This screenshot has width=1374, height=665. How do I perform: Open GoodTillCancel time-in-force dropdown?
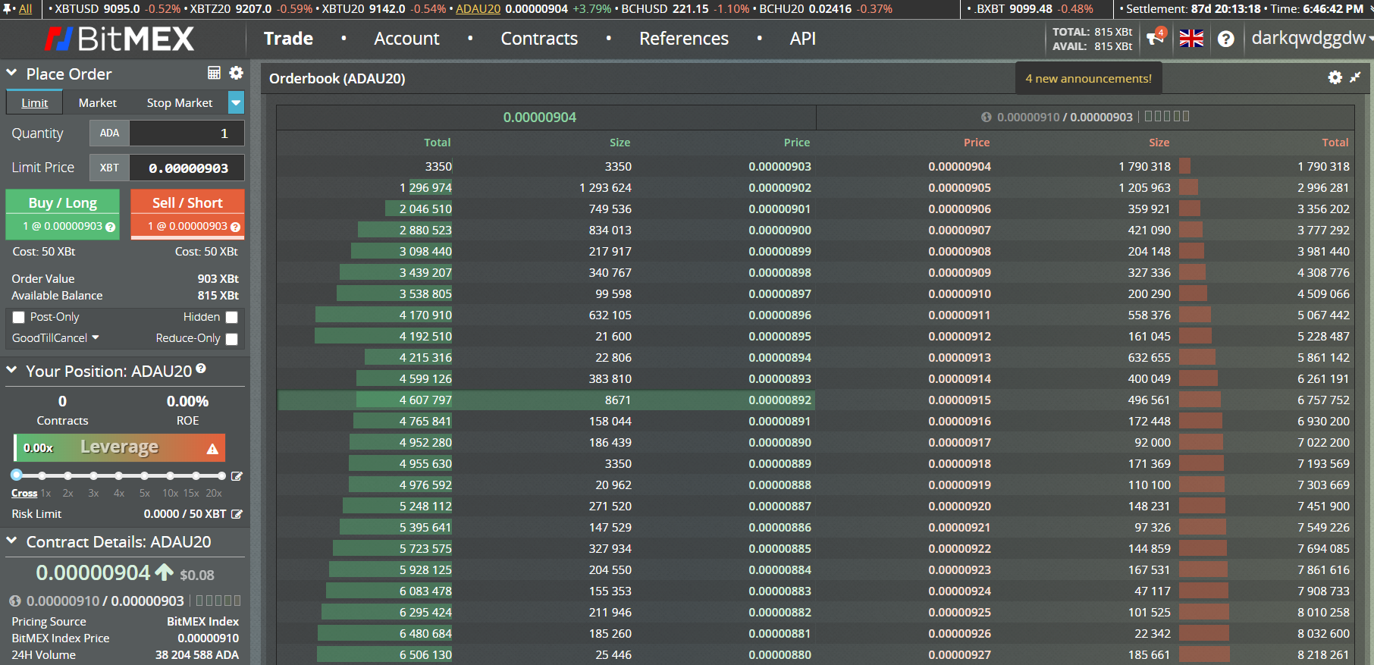pyautogui.click(x=55, y=337)
